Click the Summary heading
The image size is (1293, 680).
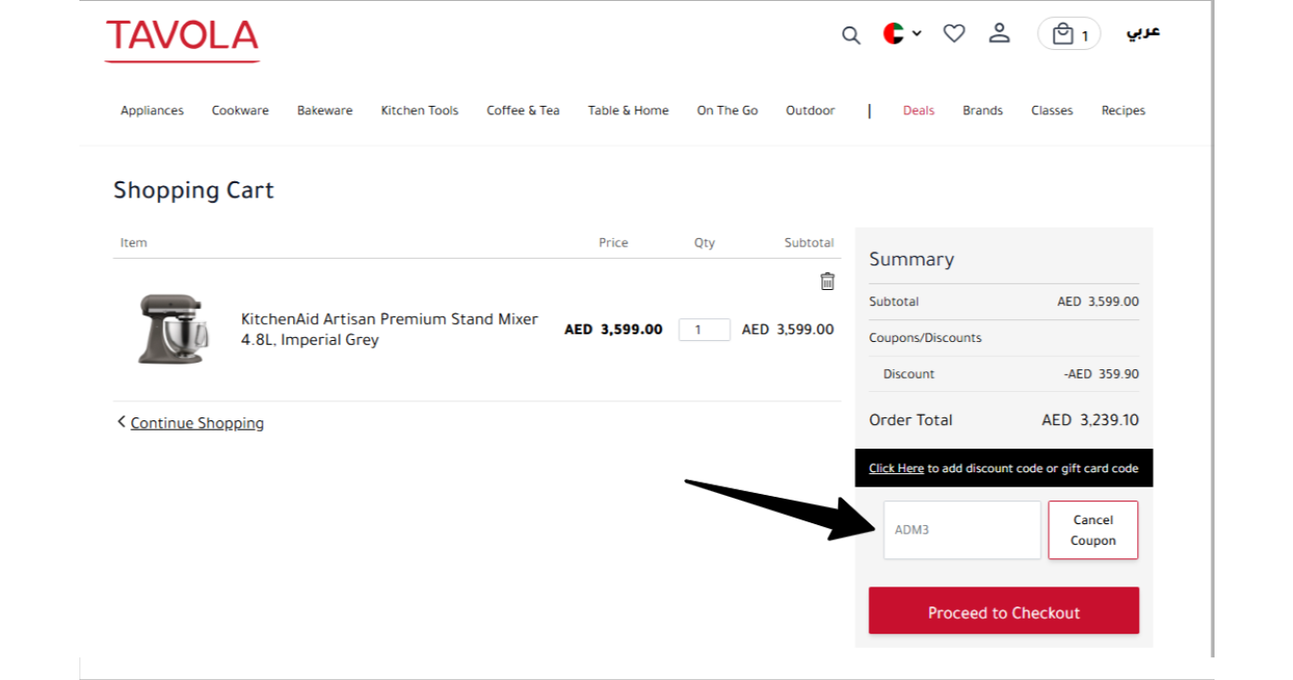(x=911, y=260)
